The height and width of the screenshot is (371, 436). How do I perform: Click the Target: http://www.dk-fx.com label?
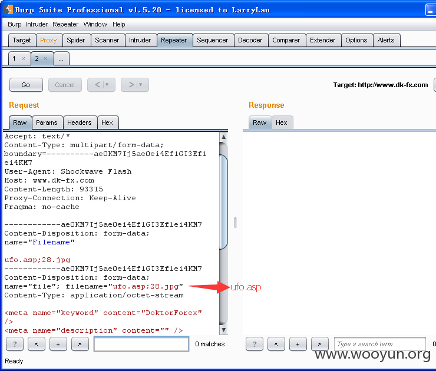(x=381, y=85)
